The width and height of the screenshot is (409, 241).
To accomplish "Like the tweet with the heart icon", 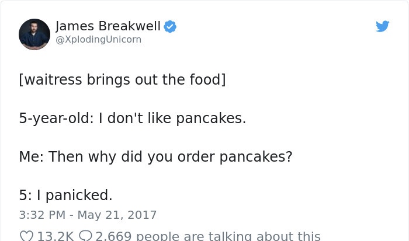I will click(x=26, y=236).
